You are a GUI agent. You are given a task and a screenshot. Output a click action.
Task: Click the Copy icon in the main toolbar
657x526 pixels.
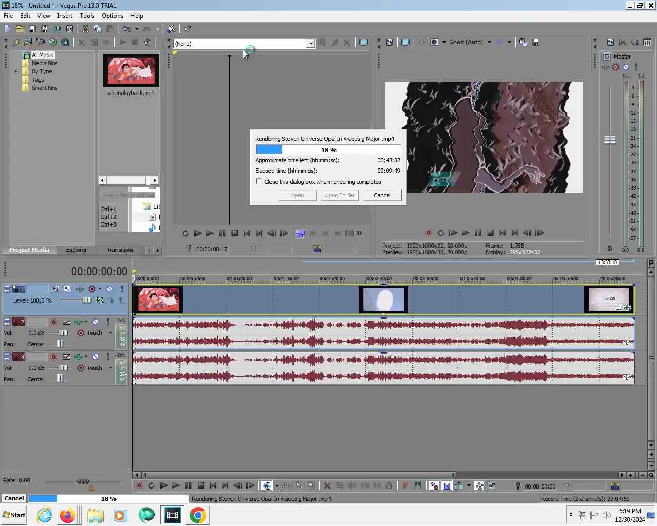[98, 29]
